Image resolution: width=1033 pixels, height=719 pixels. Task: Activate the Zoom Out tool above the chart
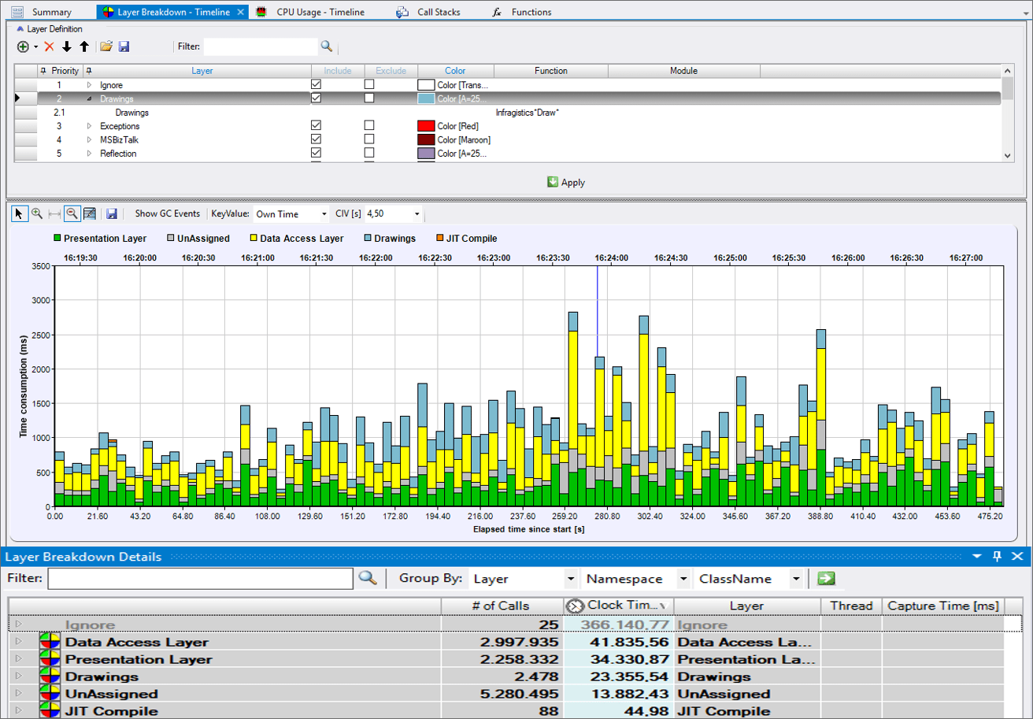click(x=72, y=213)
